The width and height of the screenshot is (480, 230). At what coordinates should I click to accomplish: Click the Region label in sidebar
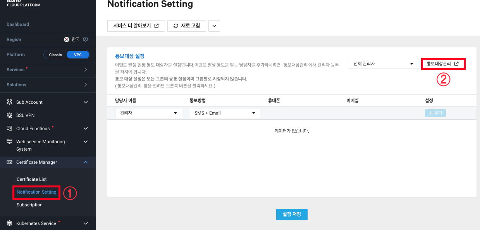click(x=14, y=39)
